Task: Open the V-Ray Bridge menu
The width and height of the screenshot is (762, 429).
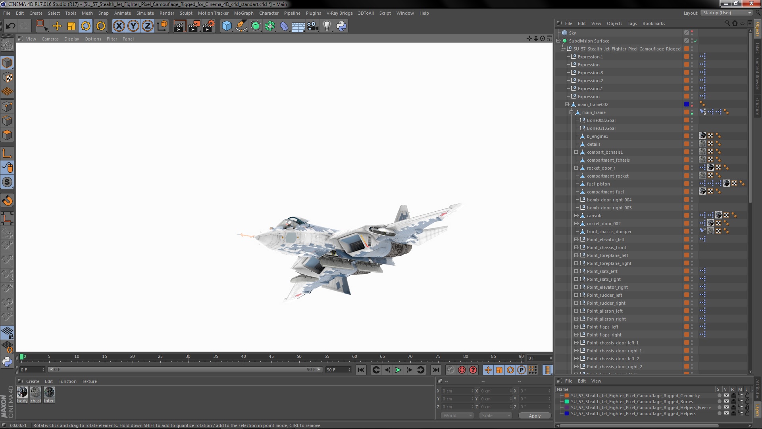Action: tap(340, 13)
